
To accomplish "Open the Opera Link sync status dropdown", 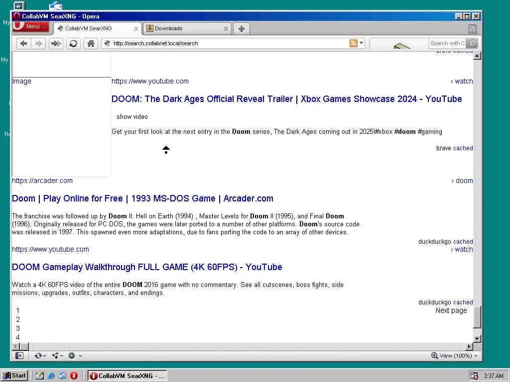I will [40, 356].
